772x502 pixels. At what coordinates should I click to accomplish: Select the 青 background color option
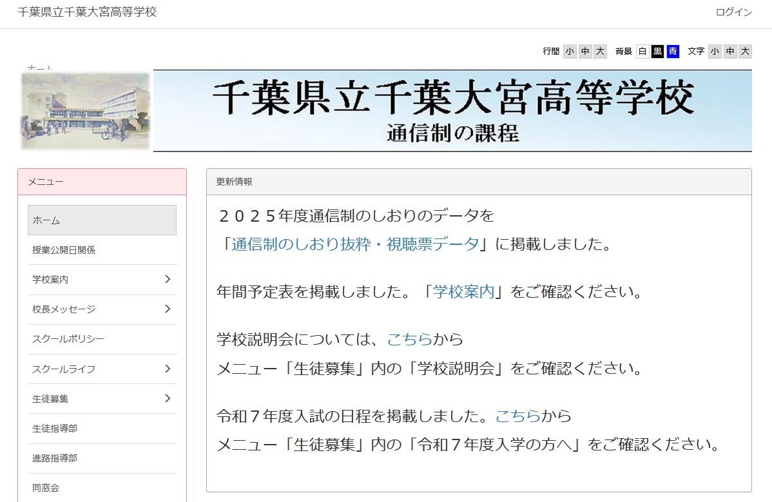pos(671,51)
